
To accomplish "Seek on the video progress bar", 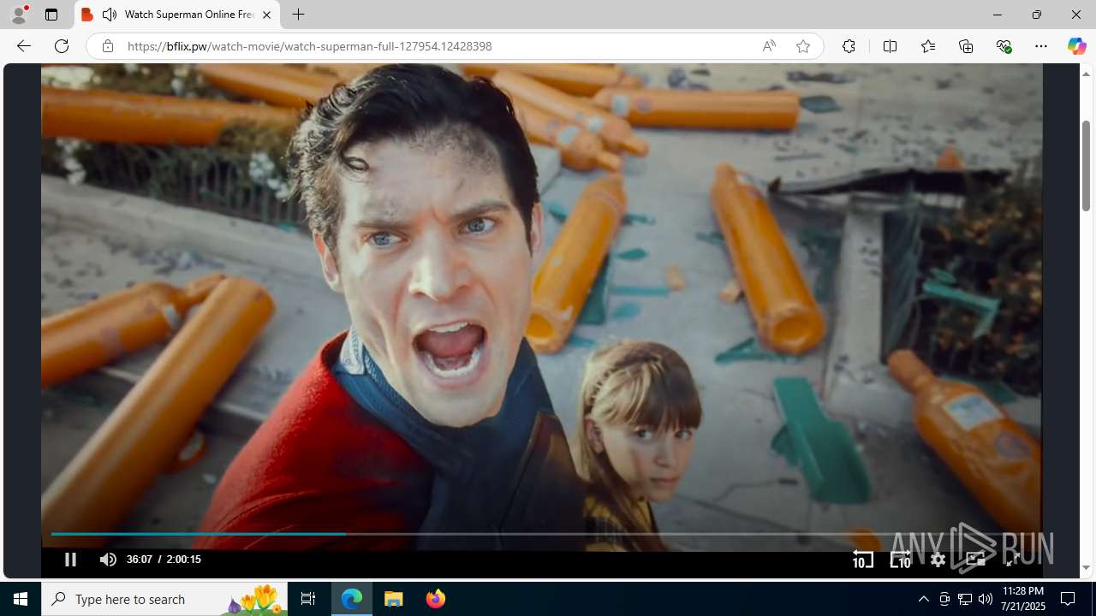I will point(541,534).
